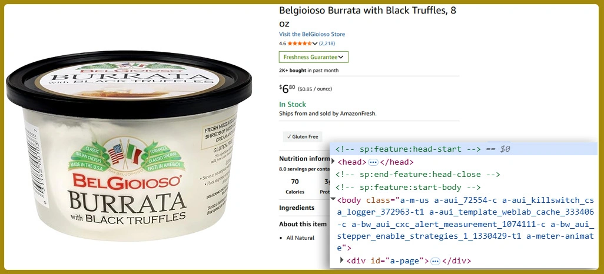Click the body class attribute value

click(x=465, y=224)
